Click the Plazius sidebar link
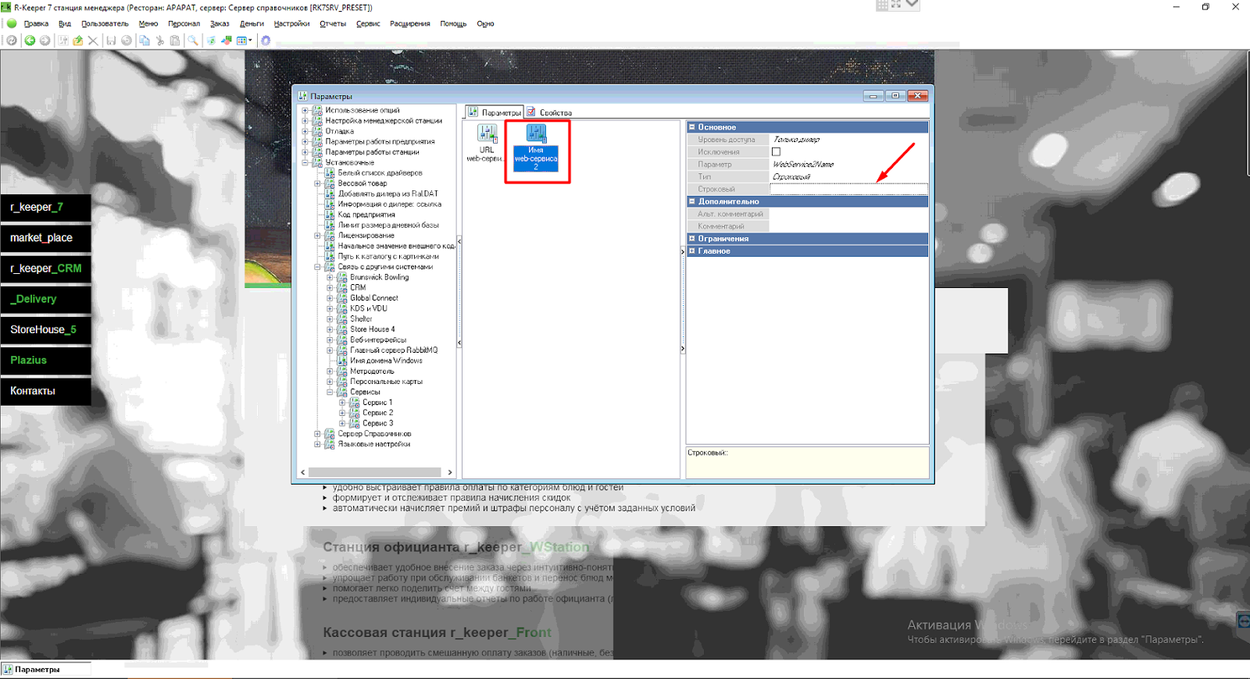This screenshot has height=679, width=1250. tap(45, 361)
